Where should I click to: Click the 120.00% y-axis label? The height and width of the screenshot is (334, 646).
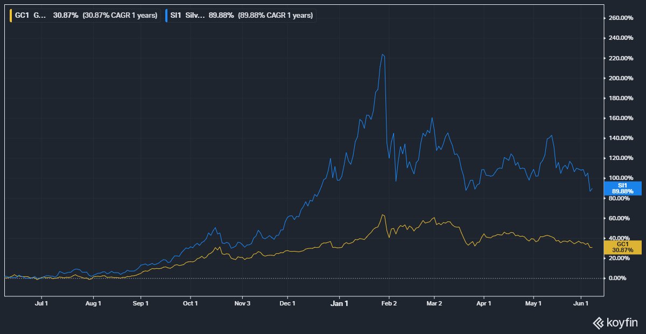coord(620,158)
